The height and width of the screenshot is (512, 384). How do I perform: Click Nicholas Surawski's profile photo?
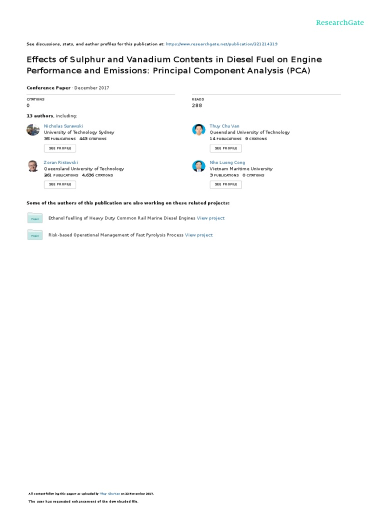point(33,130)
